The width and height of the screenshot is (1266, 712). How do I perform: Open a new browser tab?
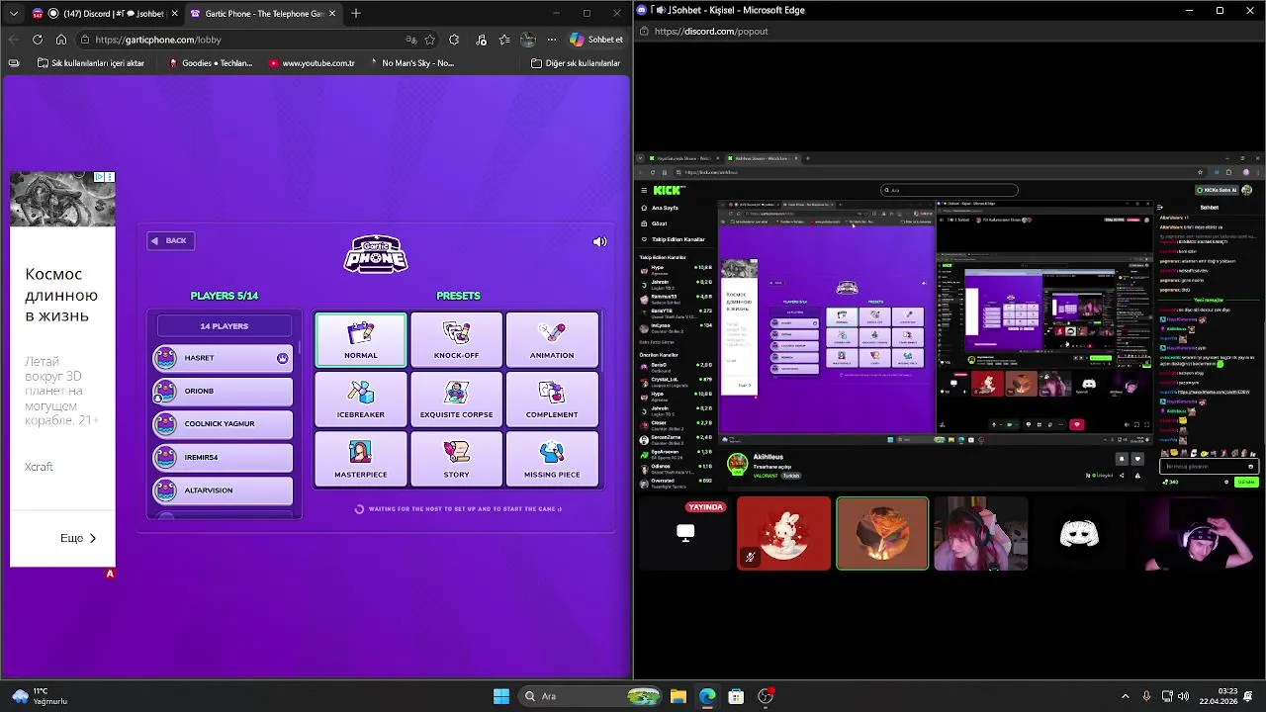(x=356, y=14)
